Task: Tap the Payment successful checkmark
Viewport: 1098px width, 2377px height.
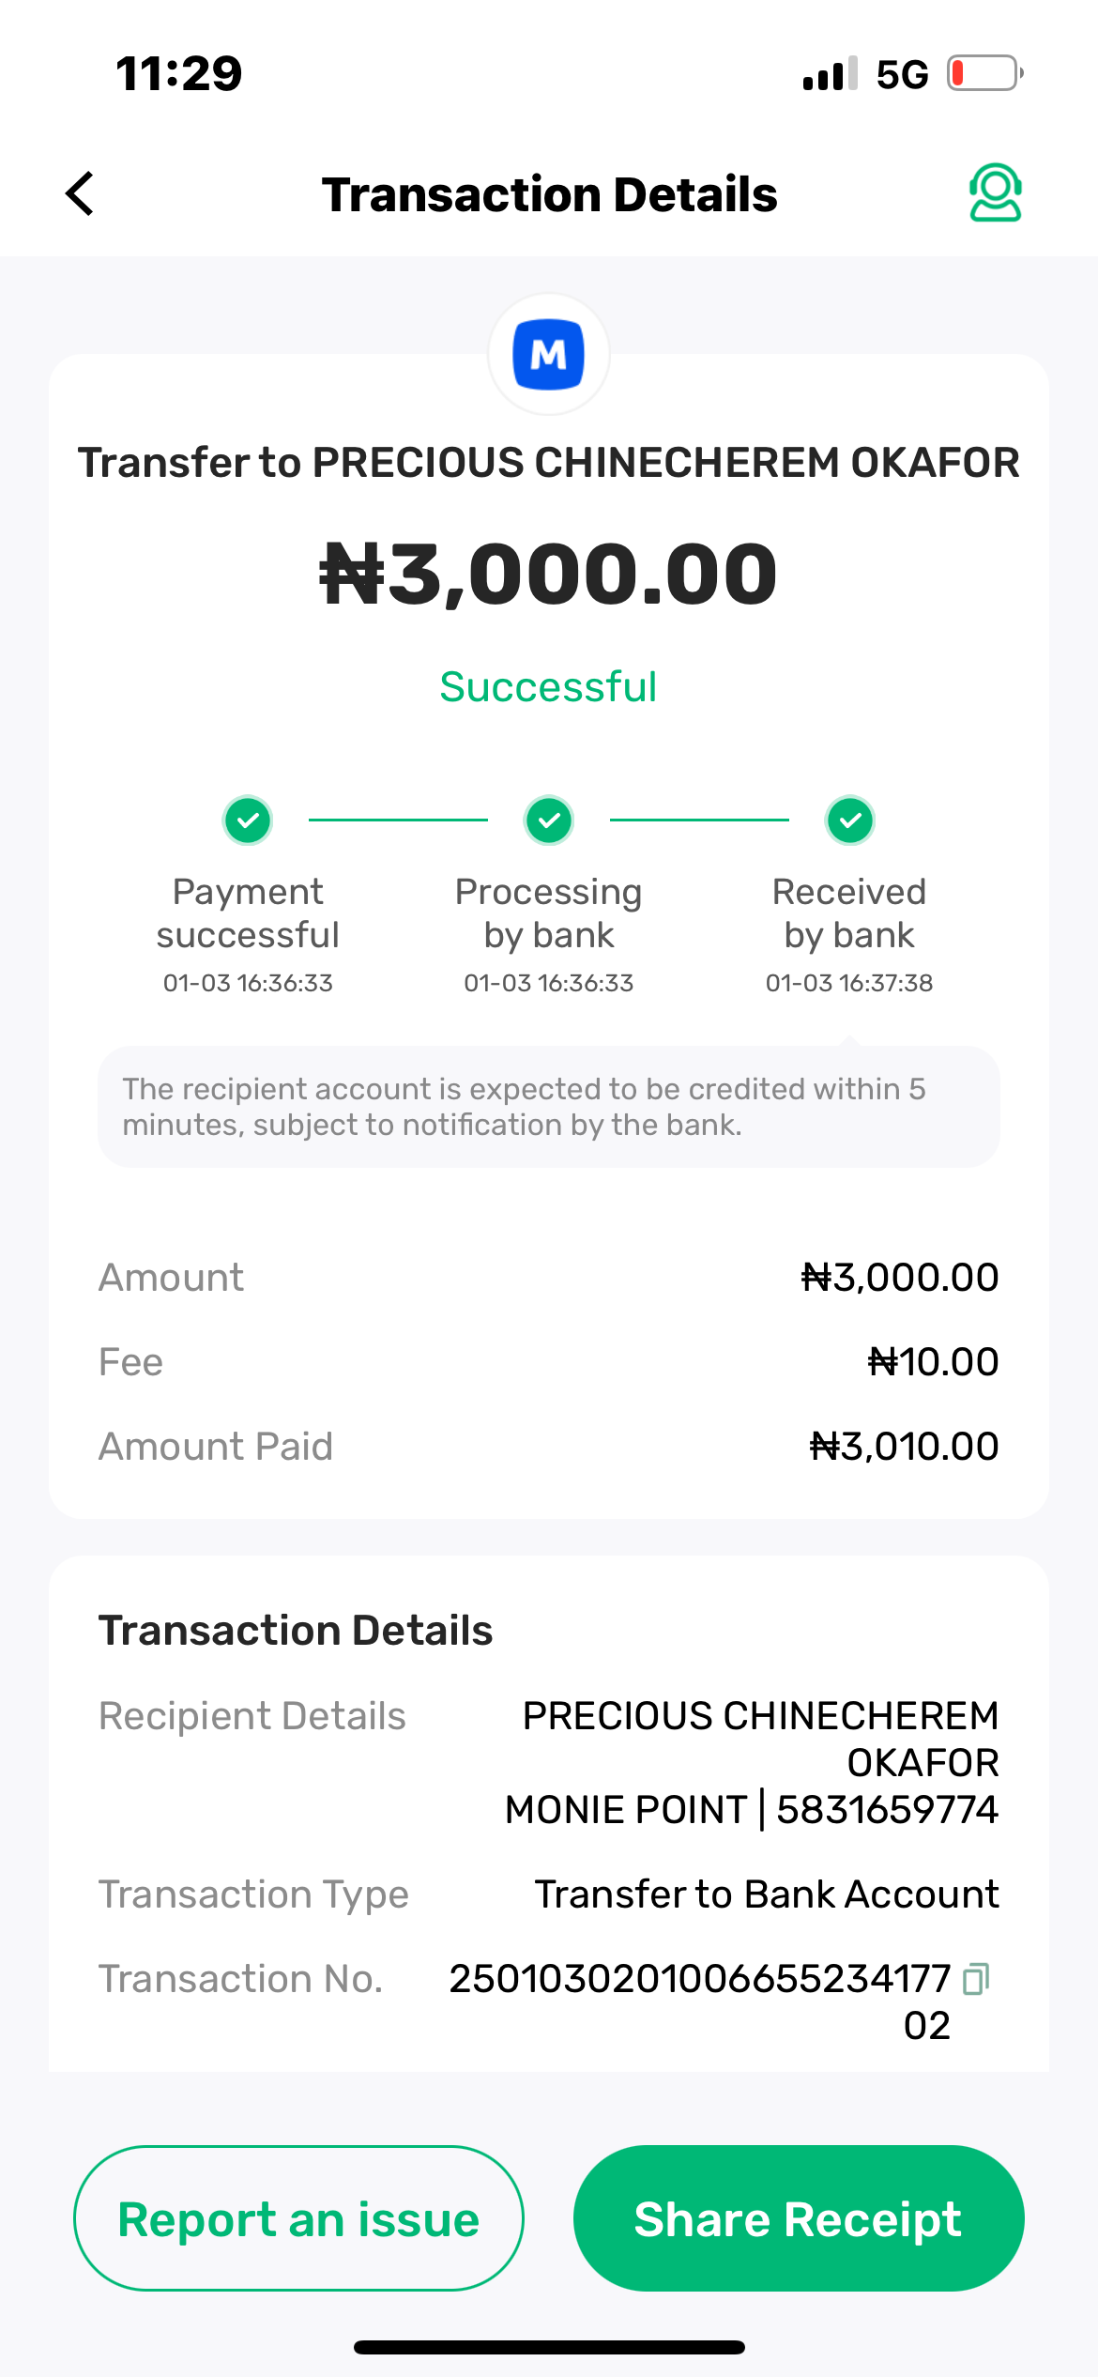Action: click(x=248, y=820)
